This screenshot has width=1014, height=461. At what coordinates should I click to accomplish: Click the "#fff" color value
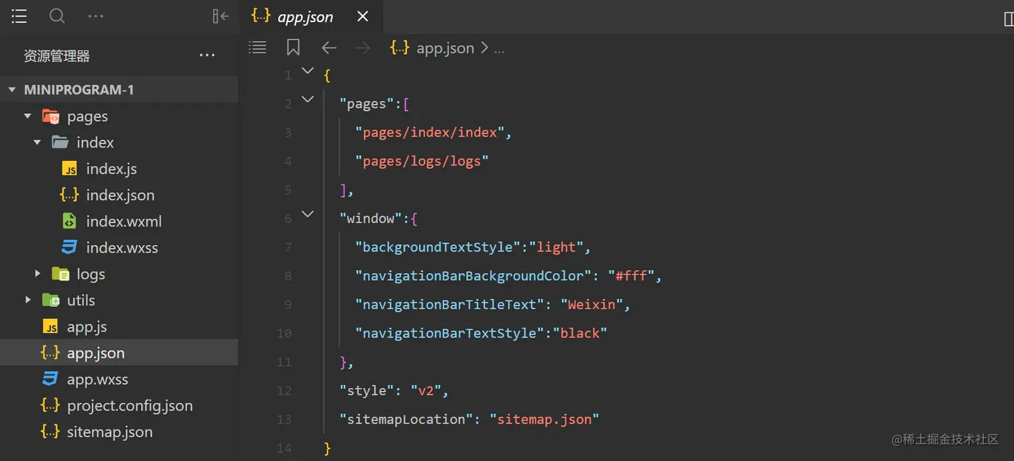631,276
